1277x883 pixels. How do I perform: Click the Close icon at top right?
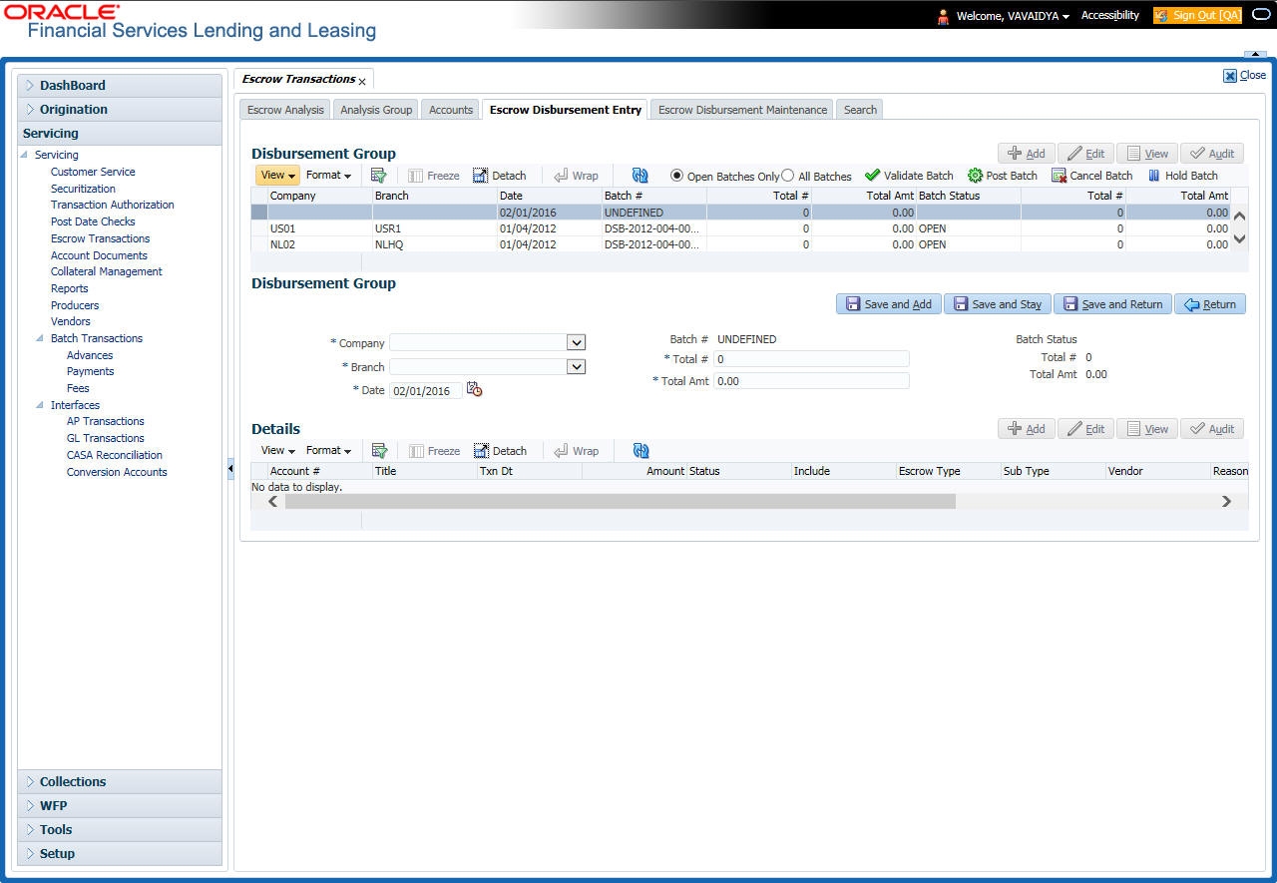coord(1230,75)
